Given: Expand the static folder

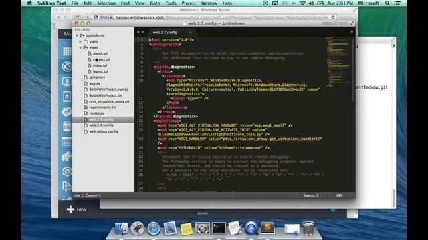Looking at the screenshot, I should click(x=80, y=41).
